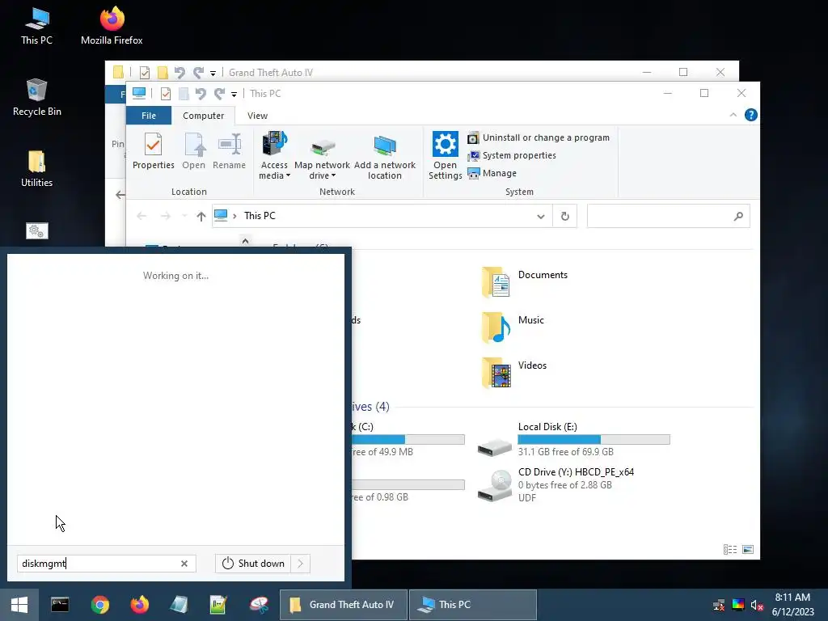Click the This PC search box
Image resolution: width=828 pixels, height=621 pixels.
668,216
